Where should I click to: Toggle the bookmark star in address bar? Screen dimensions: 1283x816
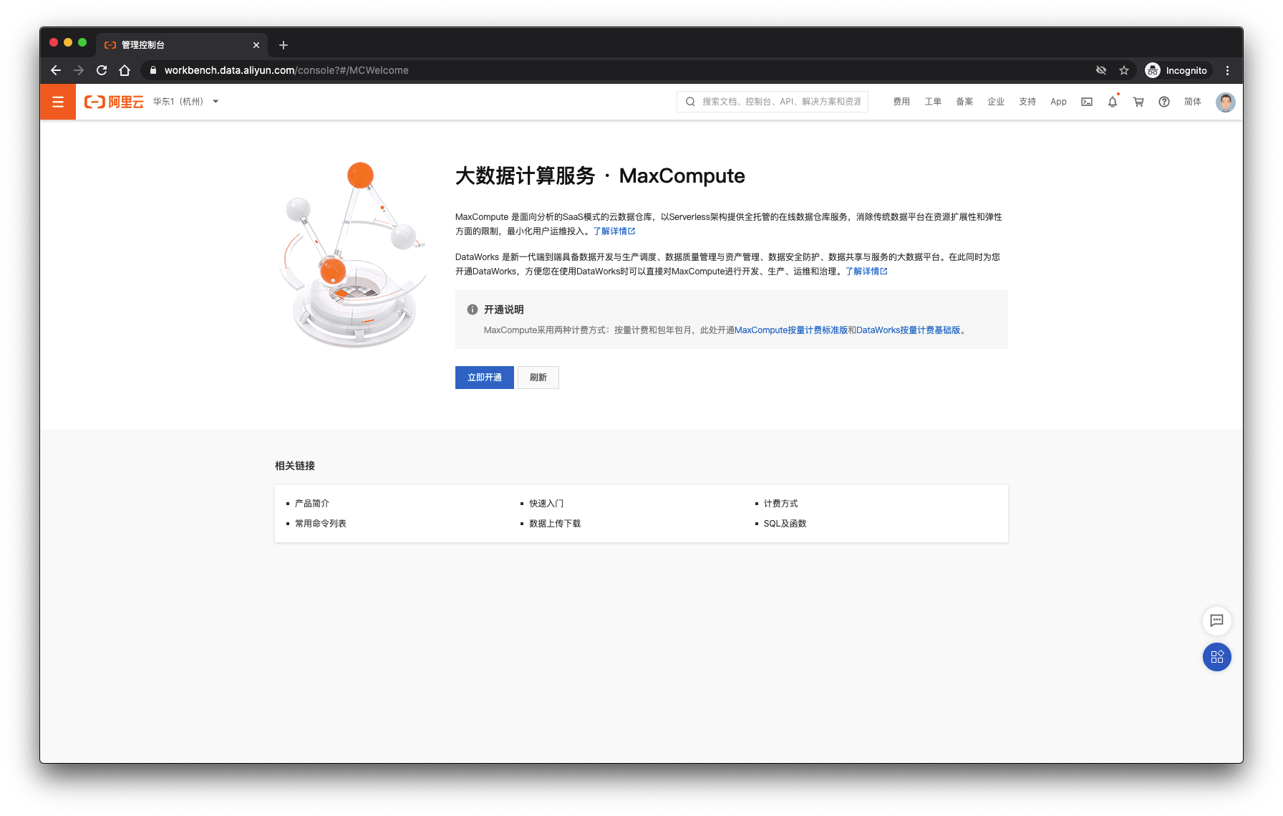1123,70
